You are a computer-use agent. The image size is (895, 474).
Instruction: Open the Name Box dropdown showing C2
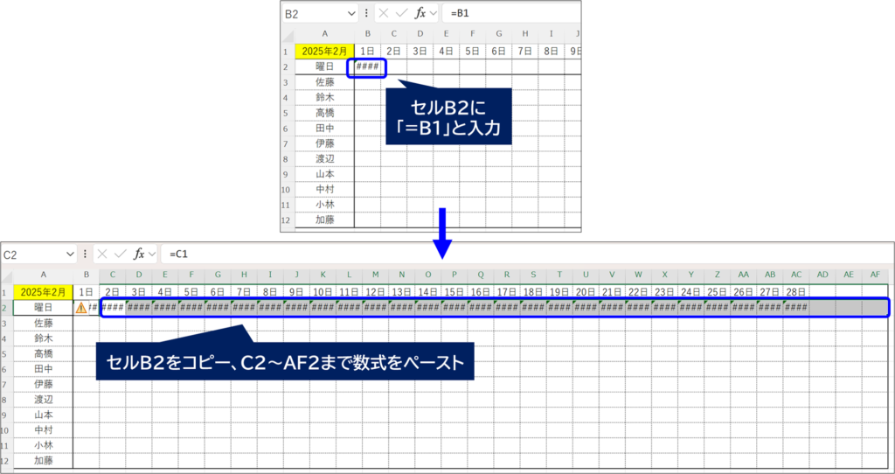(70, 254)
